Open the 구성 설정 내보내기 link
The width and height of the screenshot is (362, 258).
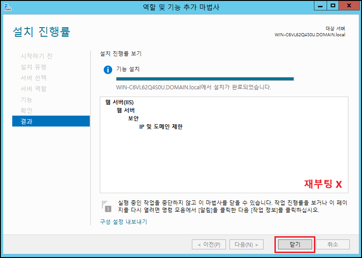pyautogui.click(x=123, y=222)
